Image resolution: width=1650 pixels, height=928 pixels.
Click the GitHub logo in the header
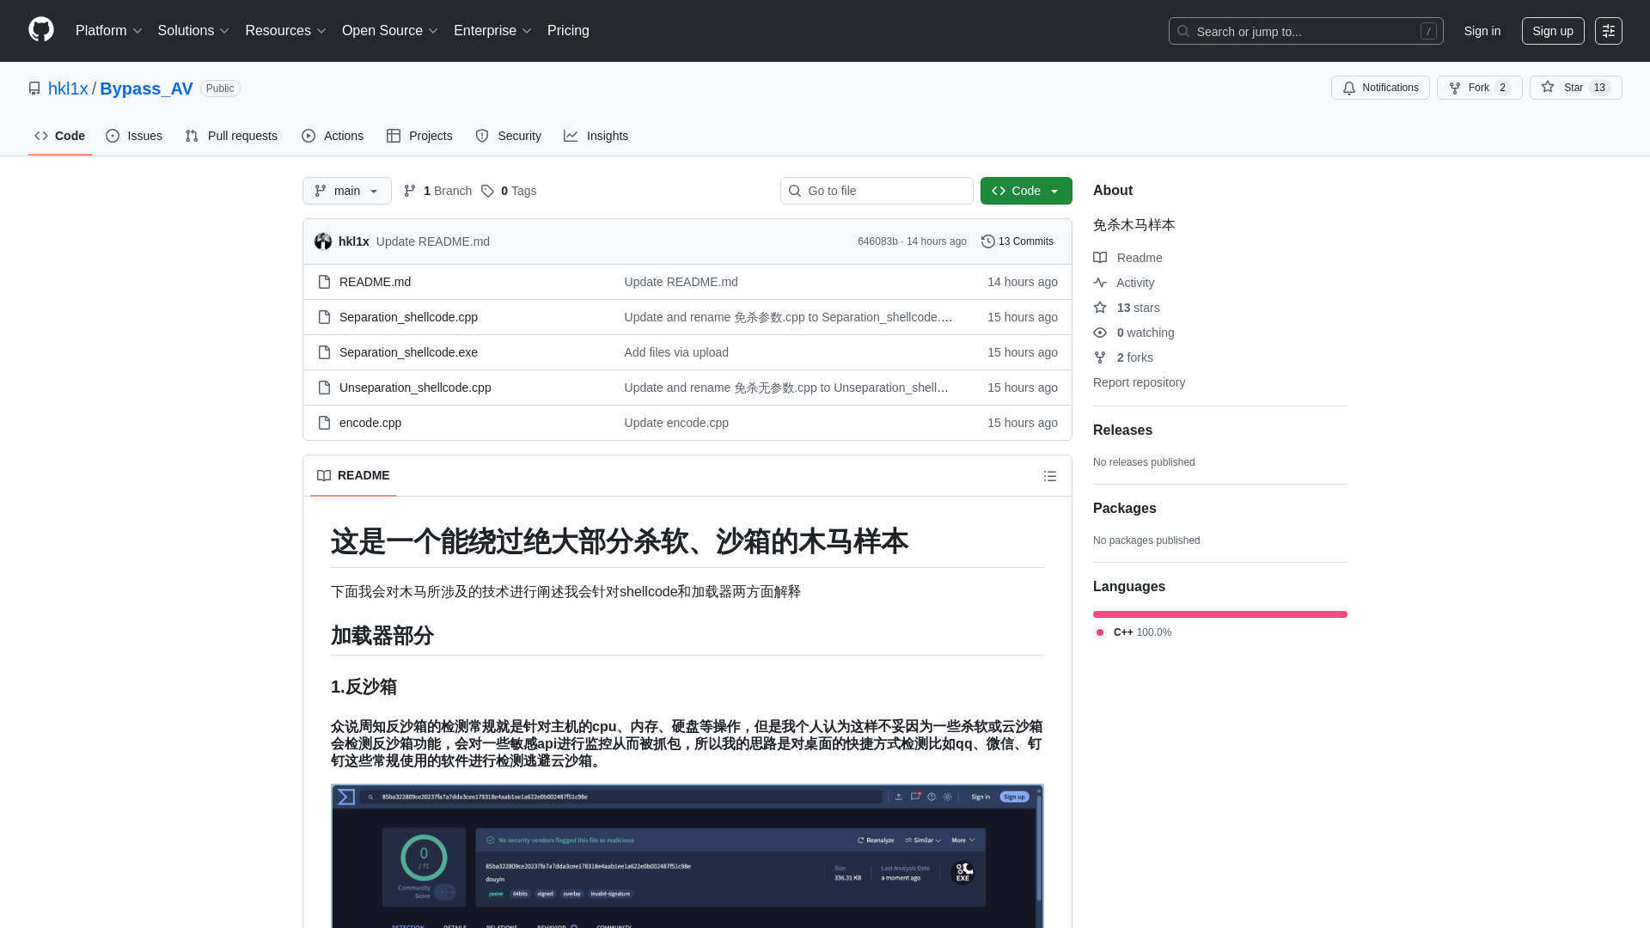(40, 30)
